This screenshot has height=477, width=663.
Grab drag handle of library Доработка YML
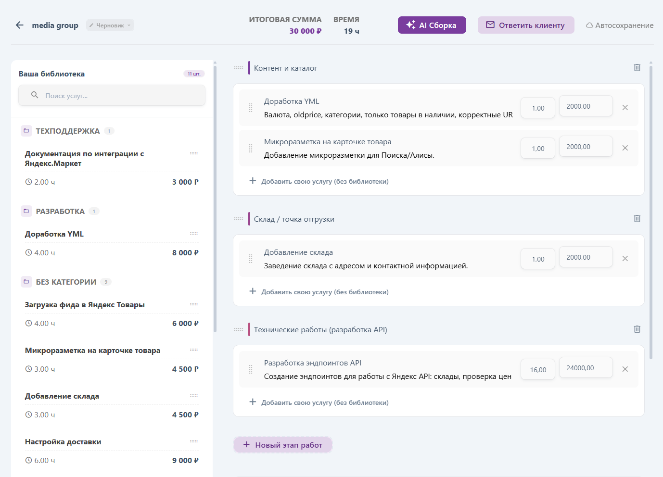(194, 234)
